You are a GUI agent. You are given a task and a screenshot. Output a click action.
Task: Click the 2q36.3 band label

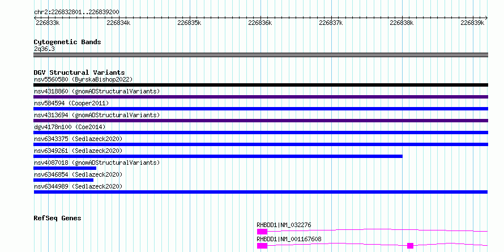tap(44, 49)
